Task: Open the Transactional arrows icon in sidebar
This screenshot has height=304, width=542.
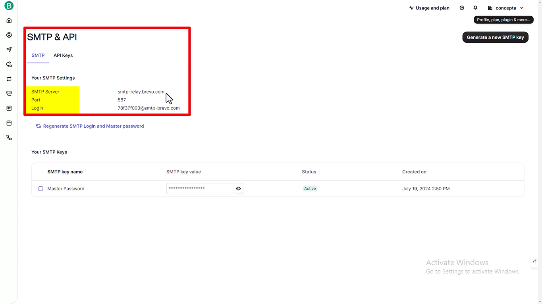Action: pyautogui.click(x=9, y=79)
